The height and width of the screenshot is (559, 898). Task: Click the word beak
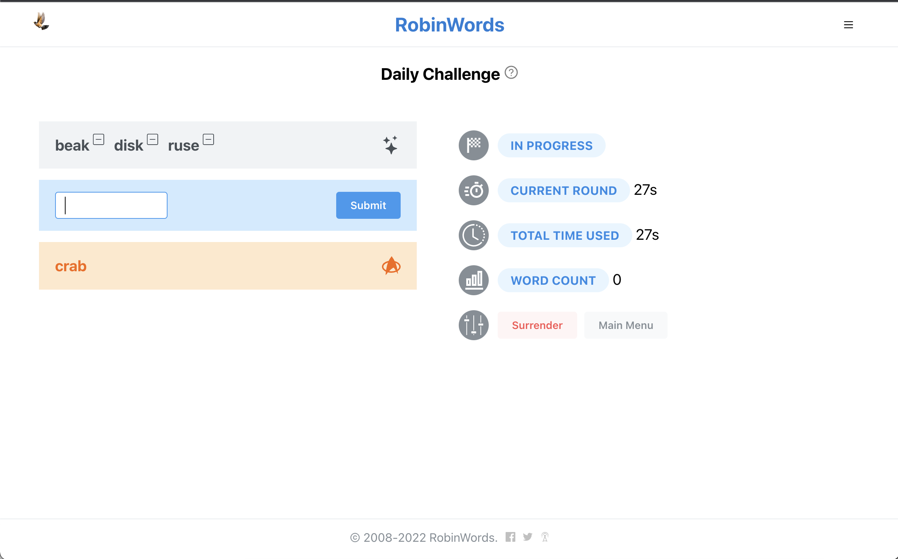72,145
